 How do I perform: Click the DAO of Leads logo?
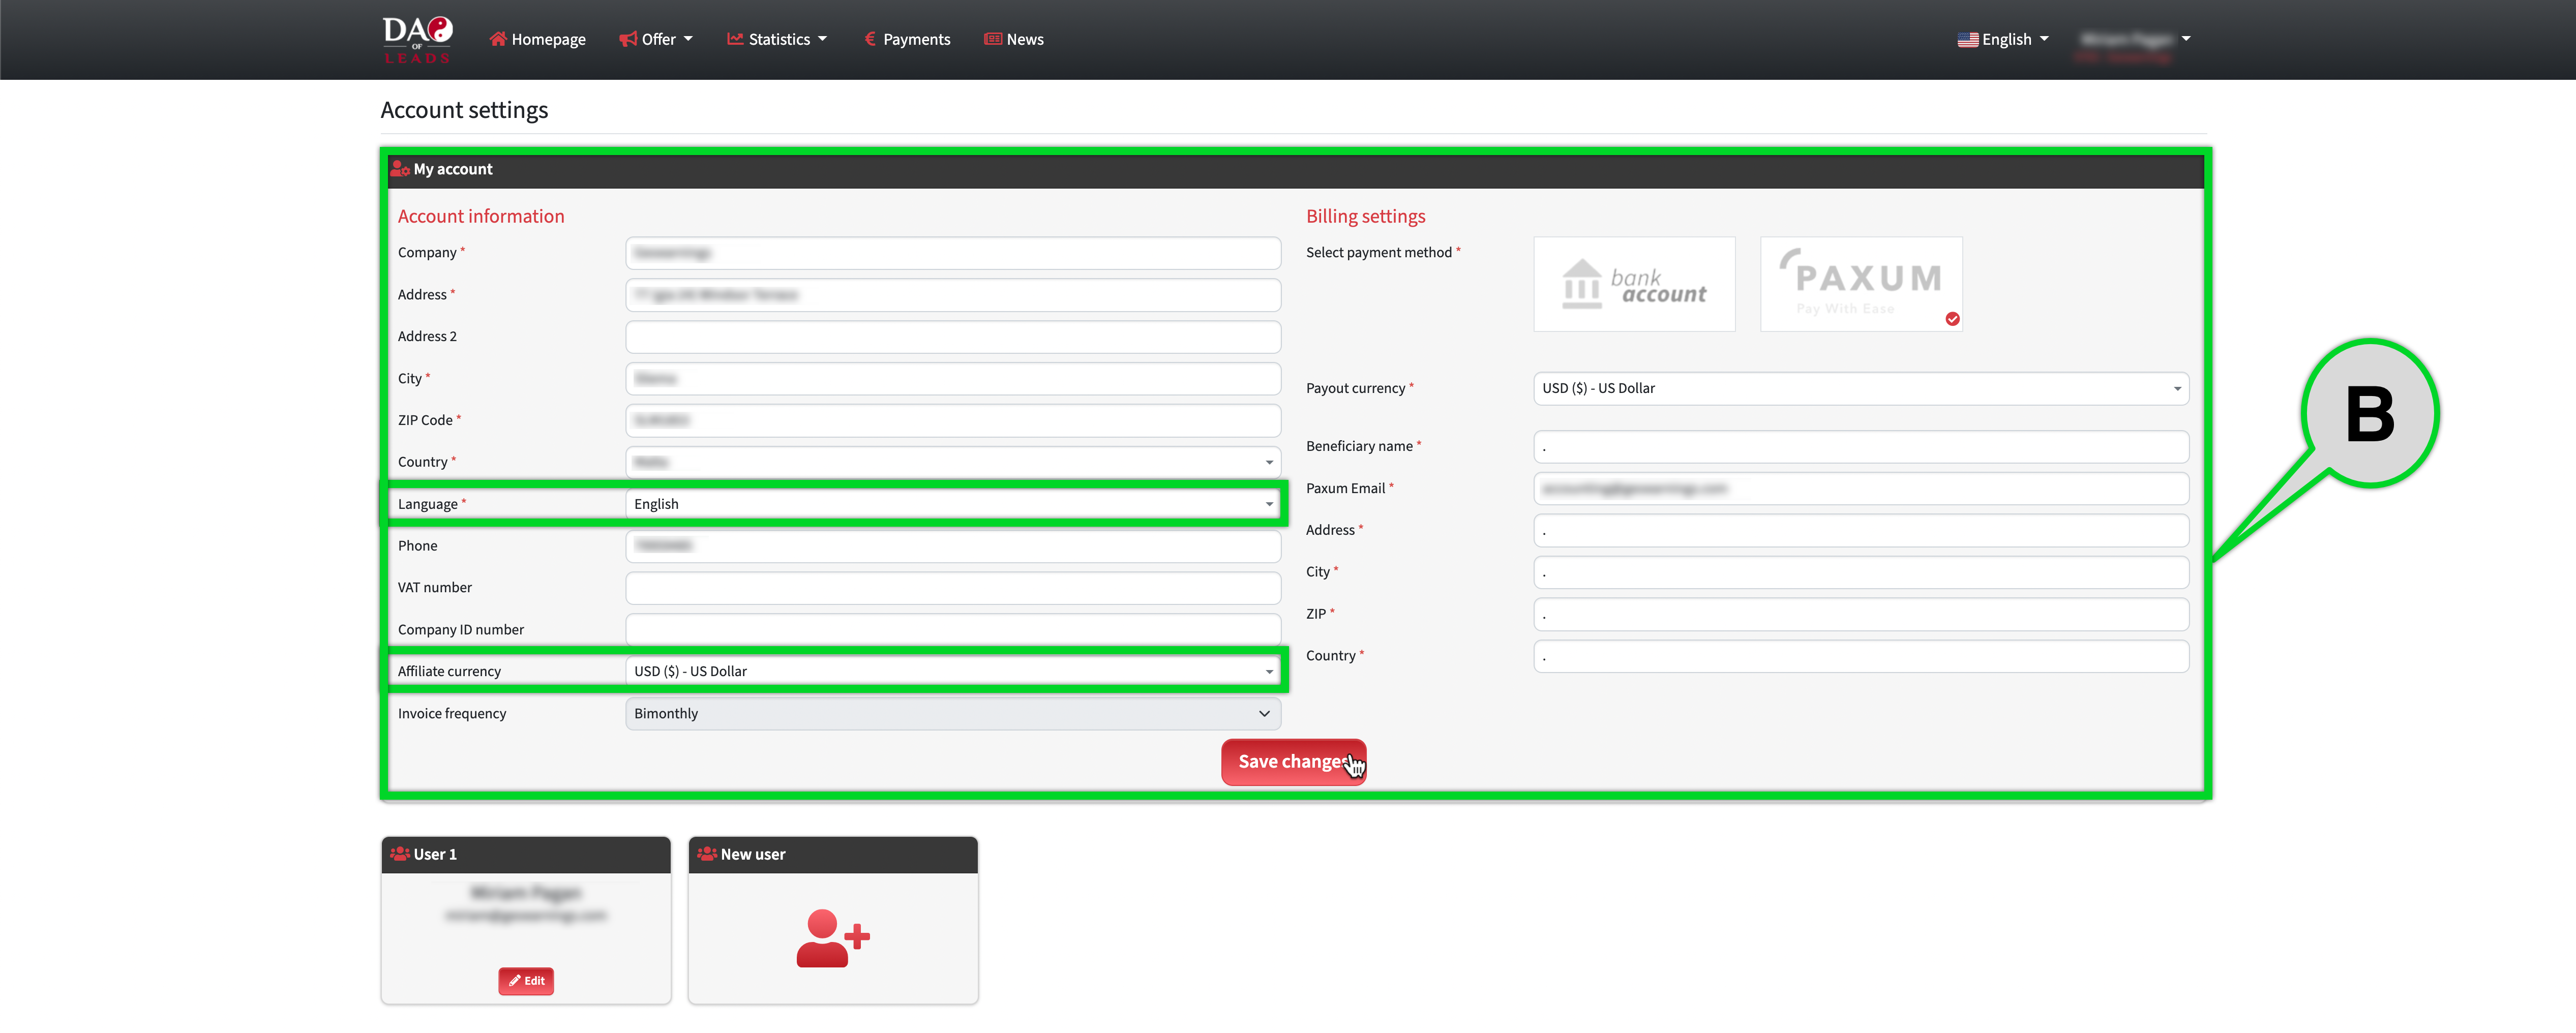pyautogui.click(x=417, y=40)
